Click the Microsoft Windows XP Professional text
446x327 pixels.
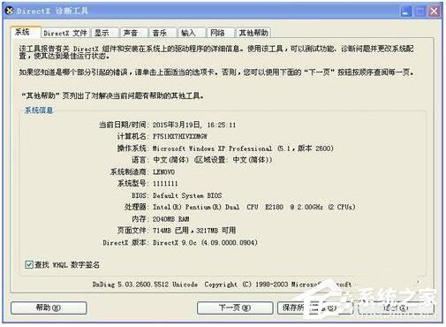point(212,148)
